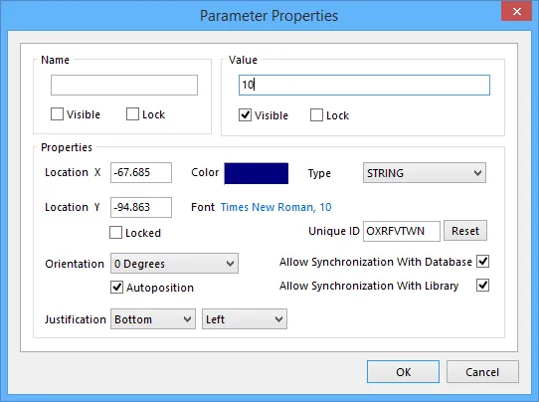Click into the empty Name text field
The height and width of the screenshot is (402, 539).
tap(124, 85)
